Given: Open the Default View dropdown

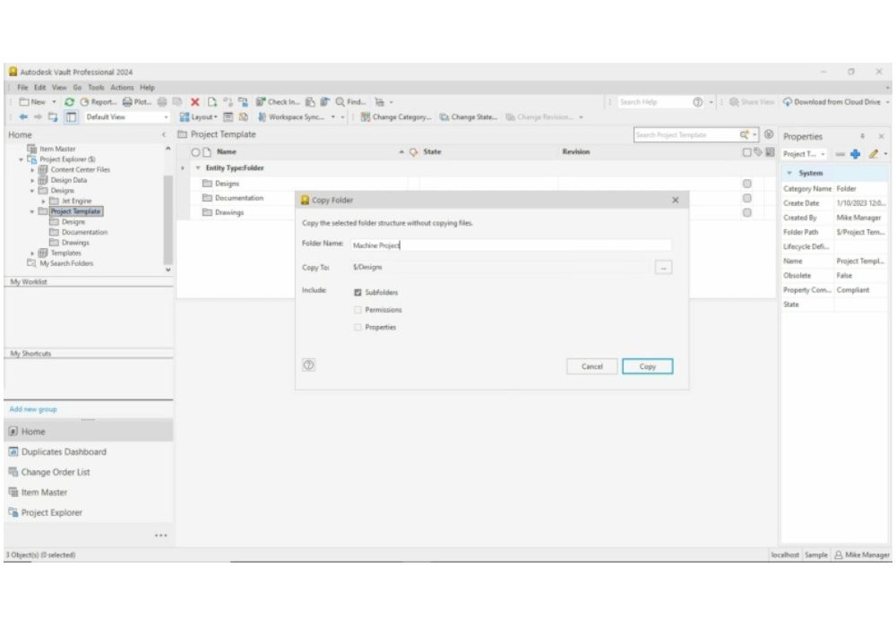Looking at the screenshot, I should (x=166, y=116).
